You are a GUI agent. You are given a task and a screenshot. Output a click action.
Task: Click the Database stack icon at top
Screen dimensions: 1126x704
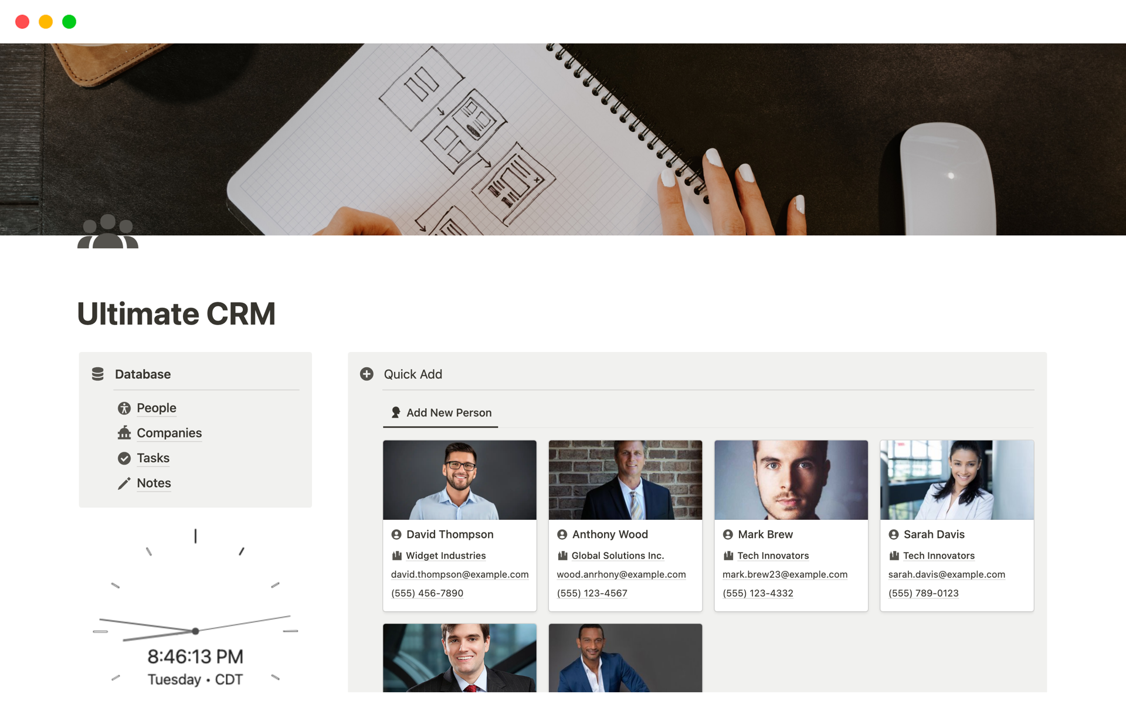(x=98, y=373)
